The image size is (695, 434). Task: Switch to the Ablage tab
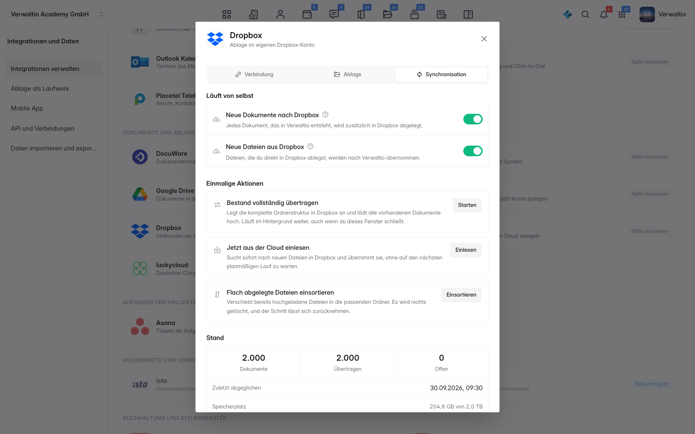click(x=347, y=74)
